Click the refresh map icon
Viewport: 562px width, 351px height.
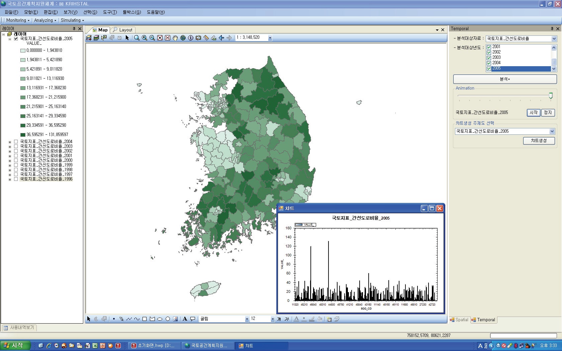(198, 38)
